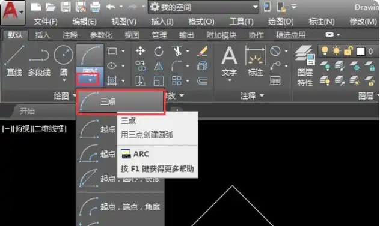Click the Save As icon
380x226 pixels.
pyautogui.click(x=81, y=7)
